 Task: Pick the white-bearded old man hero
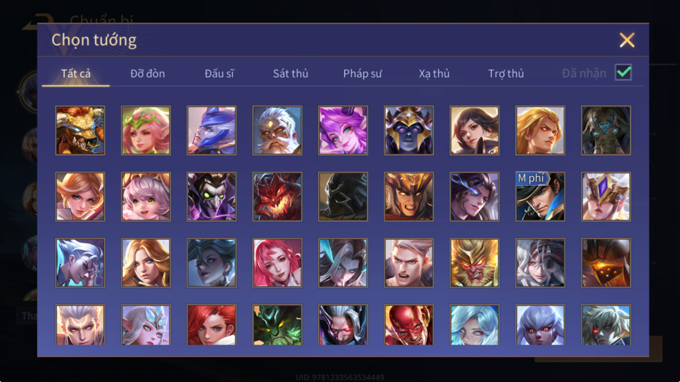click(277, 130)
